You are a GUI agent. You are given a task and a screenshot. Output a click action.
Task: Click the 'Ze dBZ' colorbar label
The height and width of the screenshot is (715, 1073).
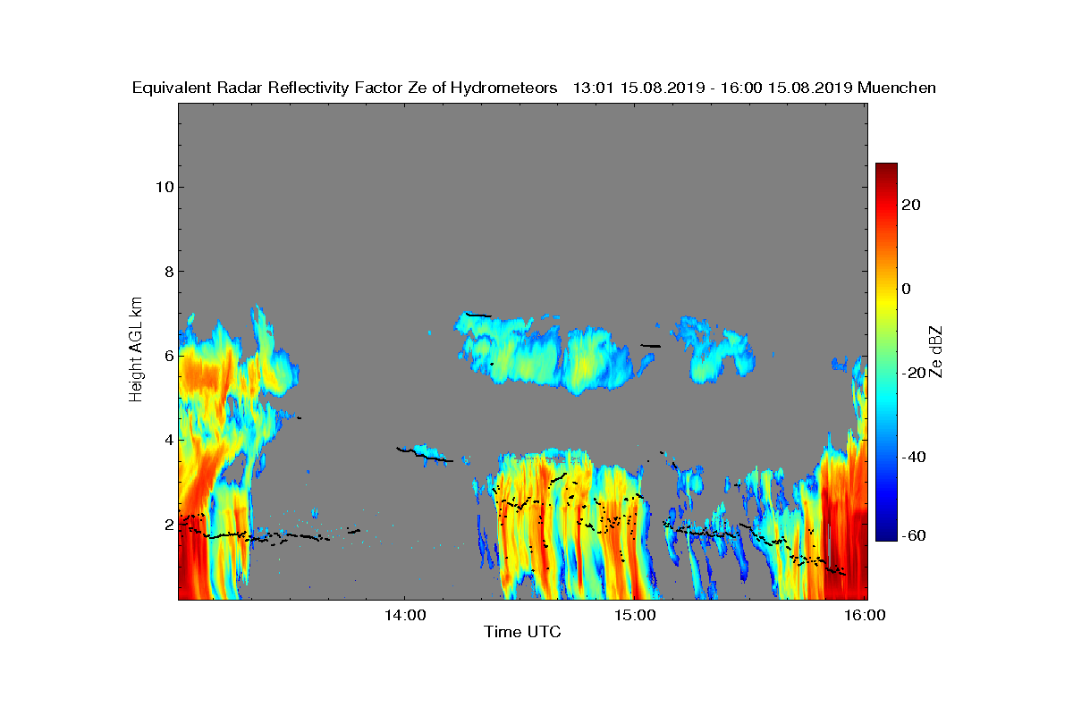click(x=936, y=351)
